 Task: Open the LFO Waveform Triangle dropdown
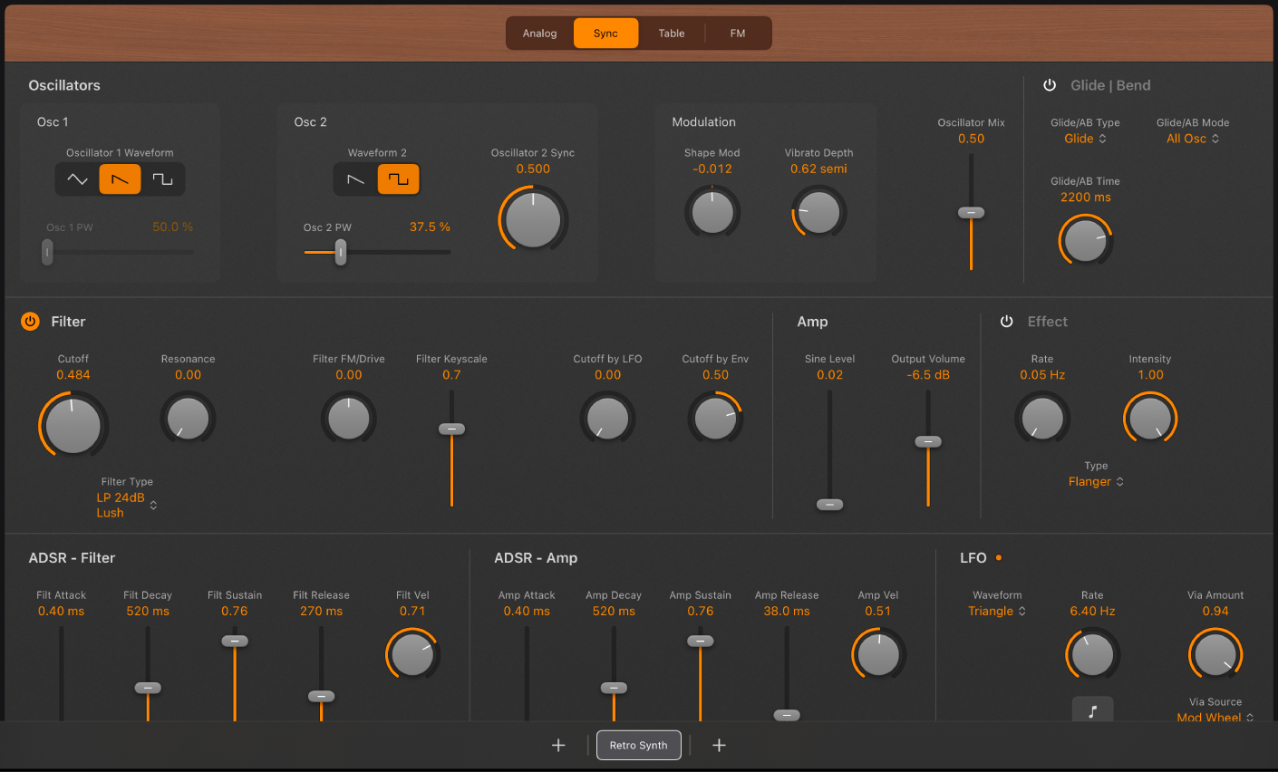(x=997, y=611)
